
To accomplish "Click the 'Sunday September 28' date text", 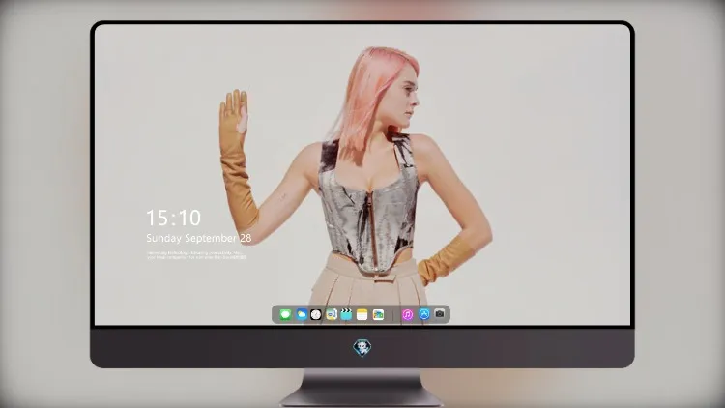I will [x=199, y=238].
